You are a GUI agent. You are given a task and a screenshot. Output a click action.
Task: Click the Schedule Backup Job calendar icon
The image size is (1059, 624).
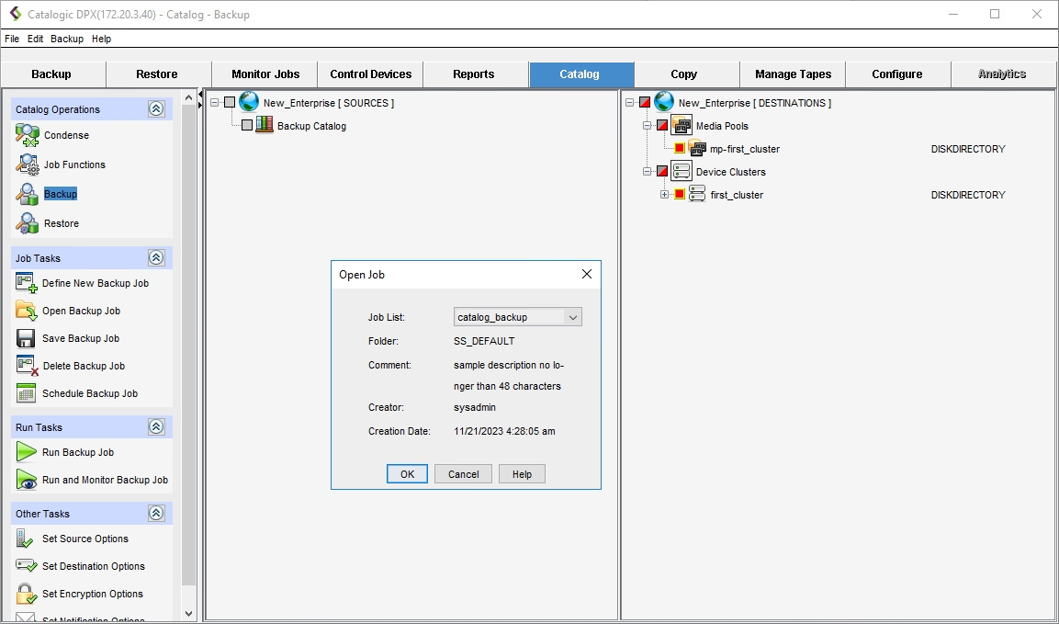(27, 393)
